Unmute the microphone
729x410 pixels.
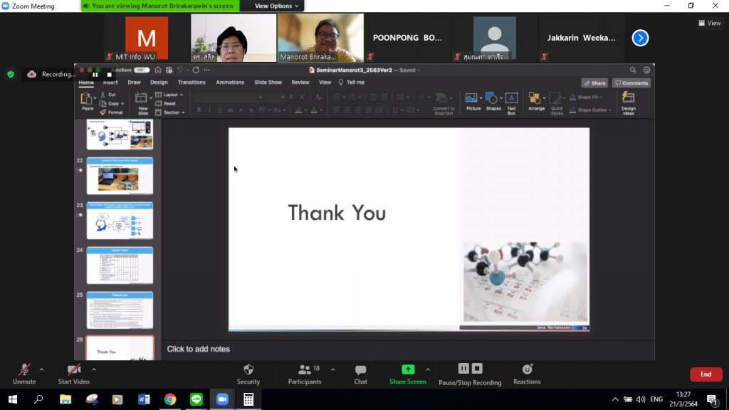tap(24, 374)
